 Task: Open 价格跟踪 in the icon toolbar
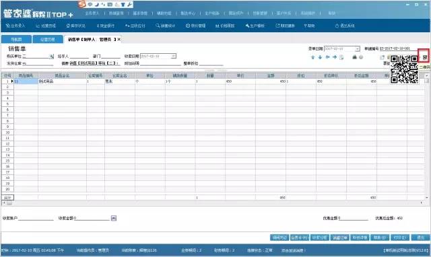(x=225, y=26)
